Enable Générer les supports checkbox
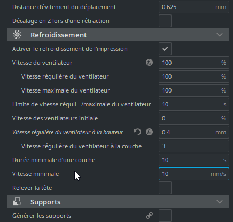The image size is (233, 222). [x=165, y=216]
